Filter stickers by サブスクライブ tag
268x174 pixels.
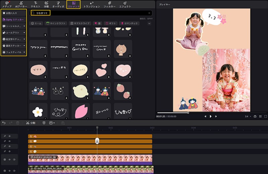click(80, 24)
